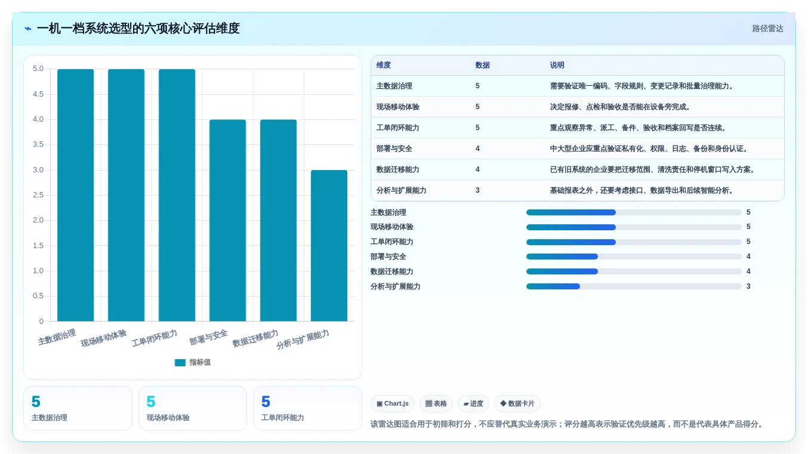
Task: Click the 主数据治理 x-axis label
Action: coord(57,337)
